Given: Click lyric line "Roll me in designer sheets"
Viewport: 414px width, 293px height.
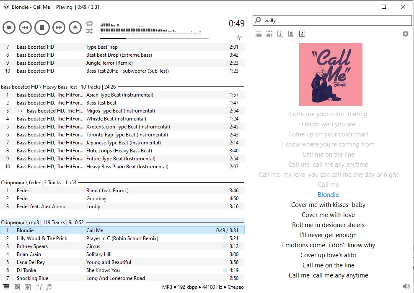Looking at the screenshot, I should pos(328,225).
